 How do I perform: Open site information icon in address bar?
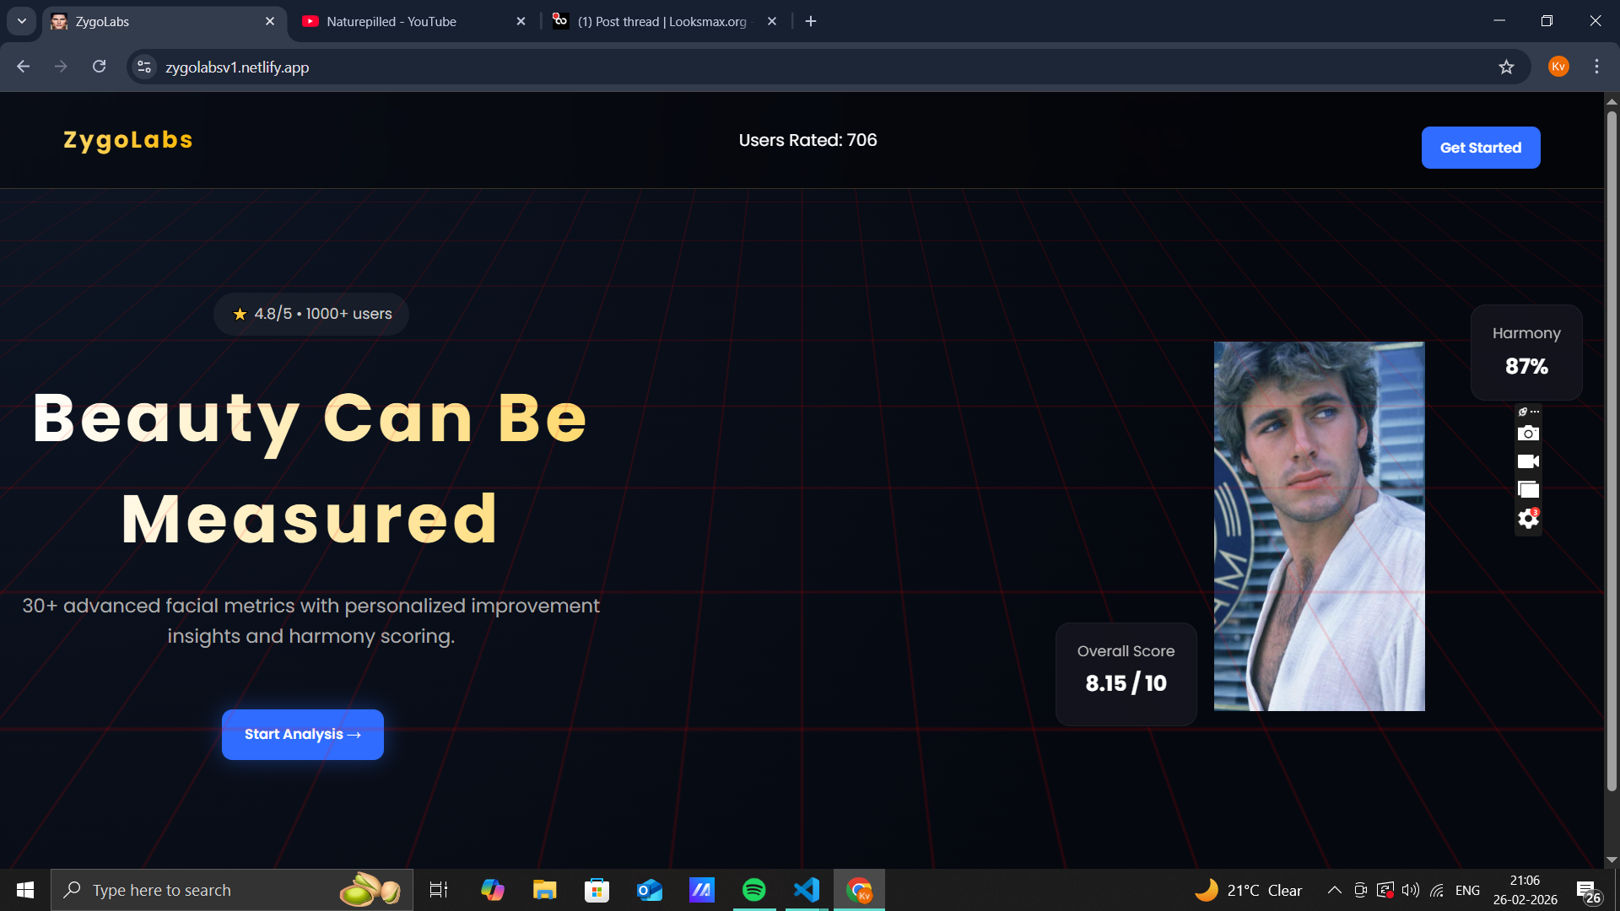(x=144, y=67)
